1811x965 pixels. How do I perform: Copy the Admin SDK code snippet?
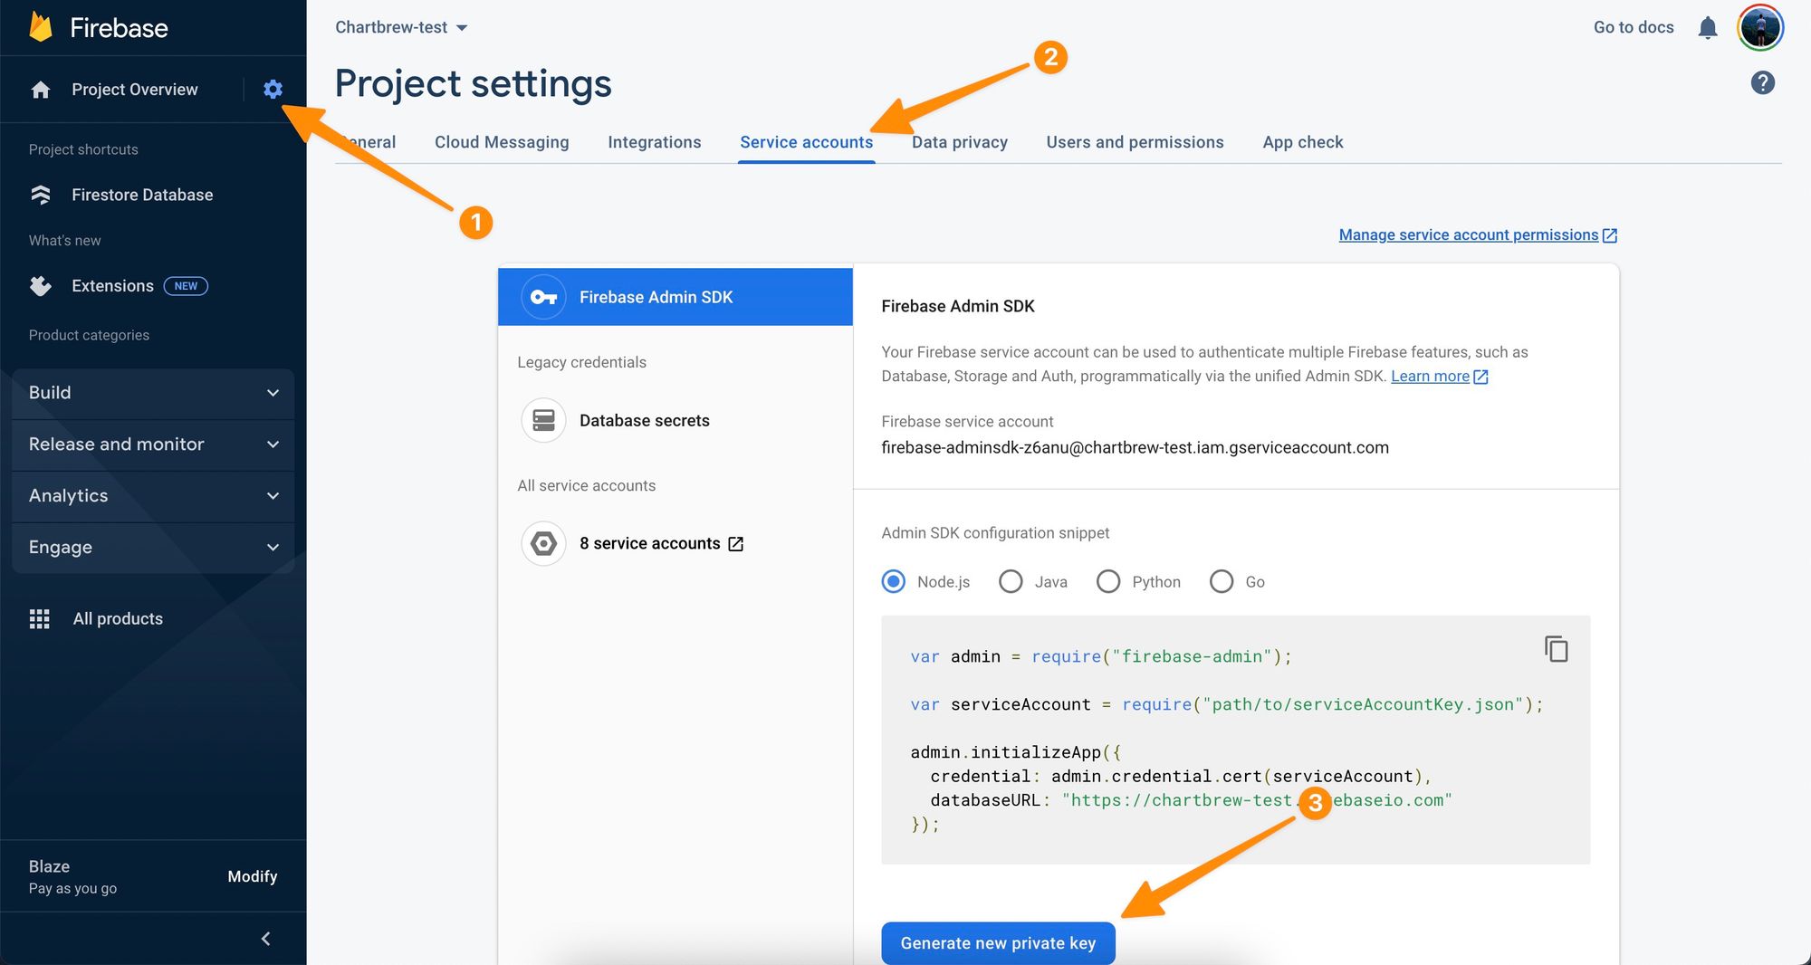point(1556,649)
